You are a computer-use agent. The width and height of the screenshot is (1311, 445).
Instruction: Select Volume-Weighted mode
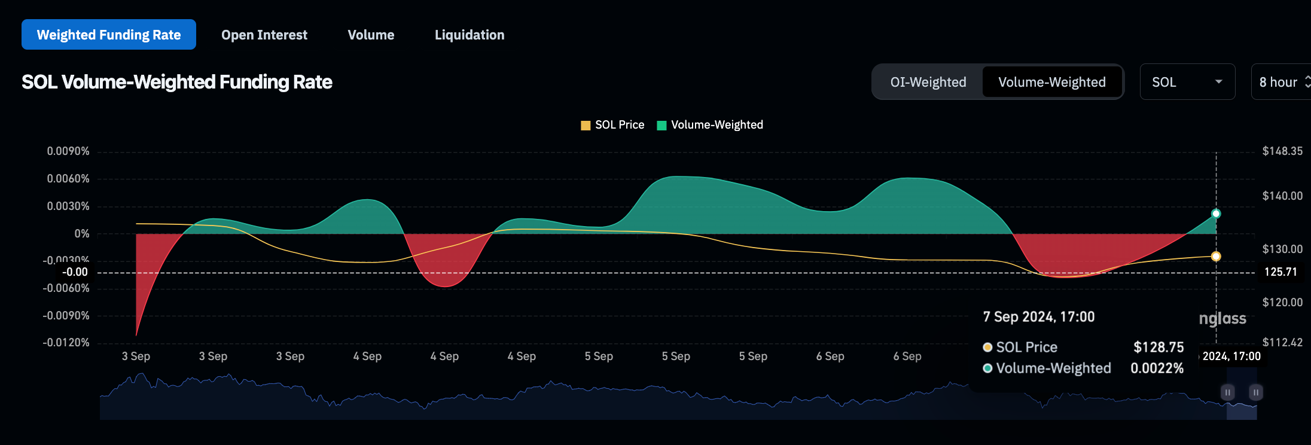1052,82
